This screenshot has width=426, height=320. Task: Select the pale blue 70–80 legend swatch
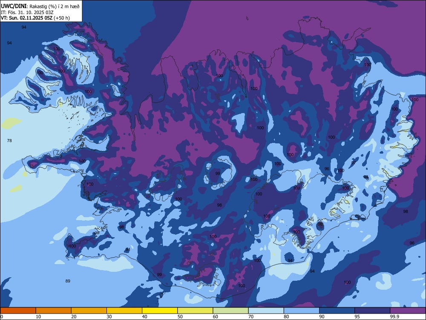(x=266, y=311)
